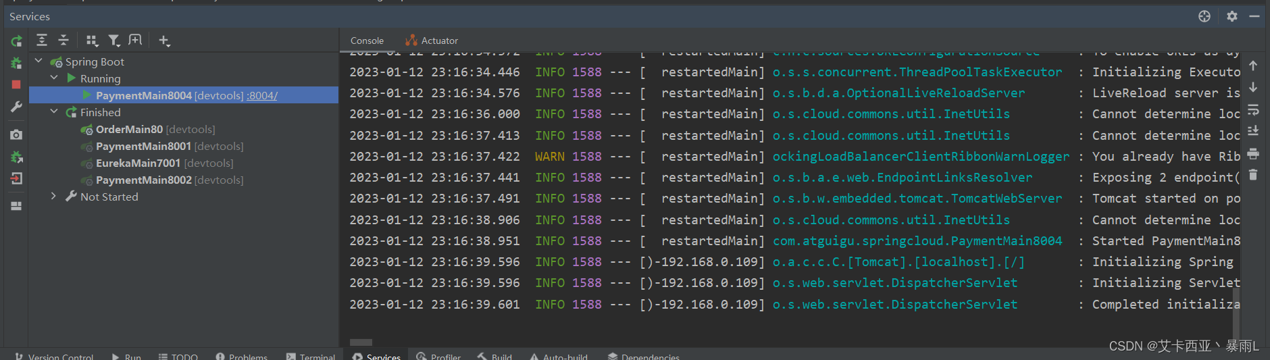Hide the Services tool window

1254,16
